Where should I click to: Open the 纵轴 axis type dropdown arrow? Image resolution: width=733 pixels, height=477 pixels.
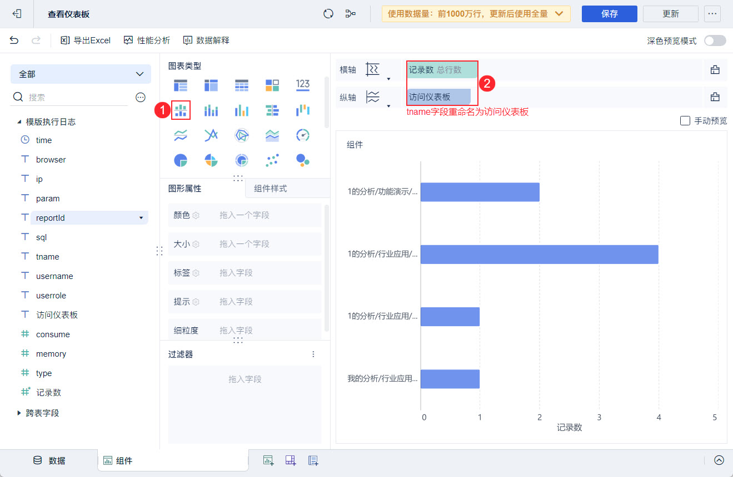(x=388, y=106)
